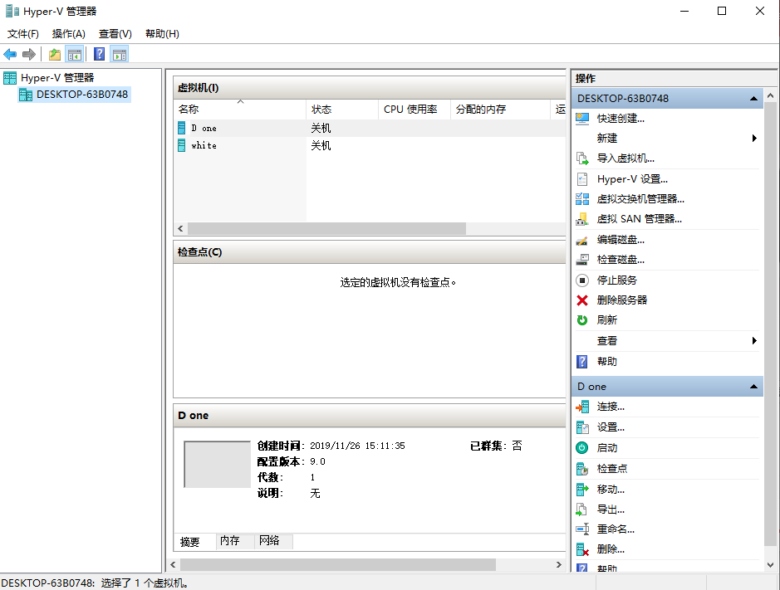Open the 文件(F) menu
The height and width of the screenshot is (590, 780).
click(23, 34)
